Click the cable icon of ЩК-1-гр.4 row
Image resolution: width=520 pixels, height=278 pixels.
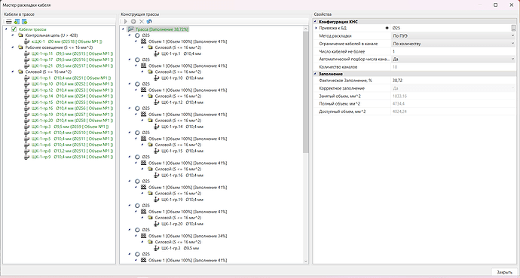coord(27,133)
